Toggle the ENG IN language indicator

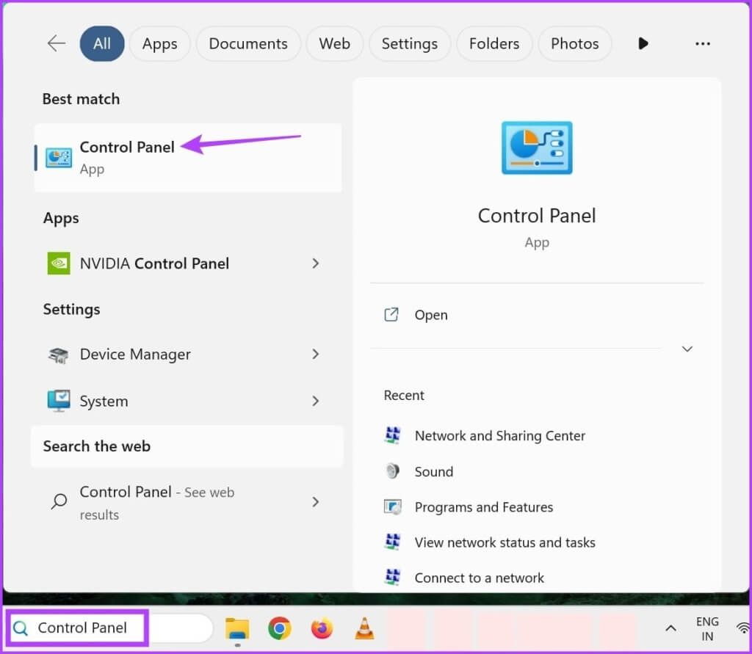(x=707, y=628)
